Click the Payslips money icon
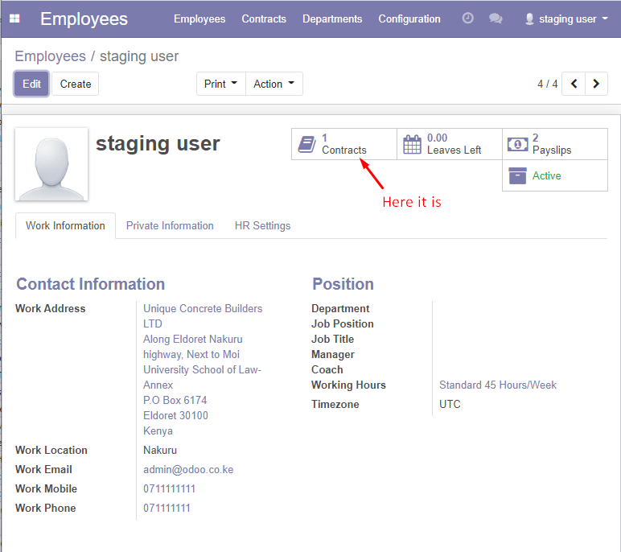This screenshot has width=621, height=552. (517, 144)
